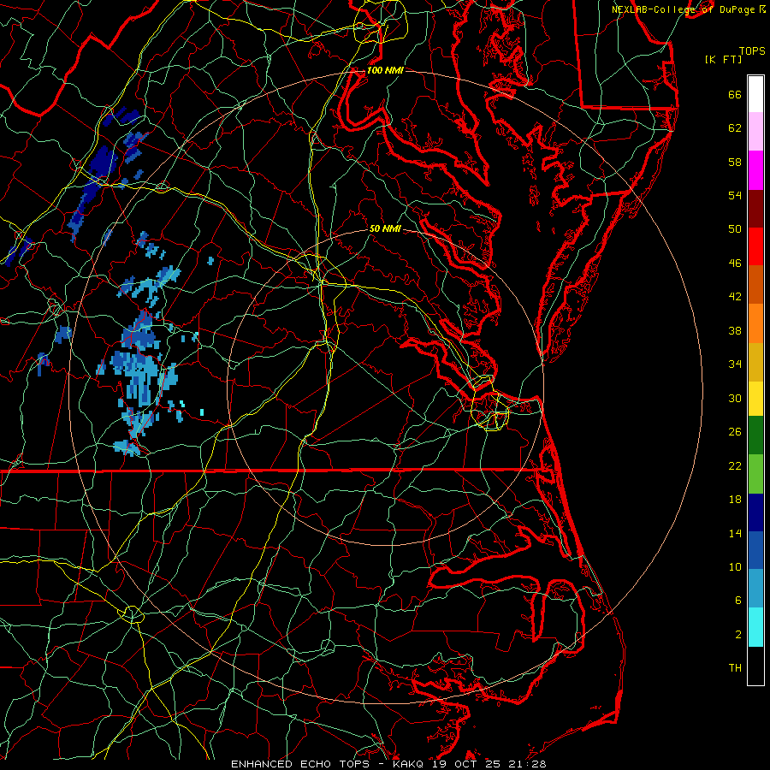Viewport: 770px width, 770px height.
Task: Click the legend value 10
Action: (x=735, y=566)
